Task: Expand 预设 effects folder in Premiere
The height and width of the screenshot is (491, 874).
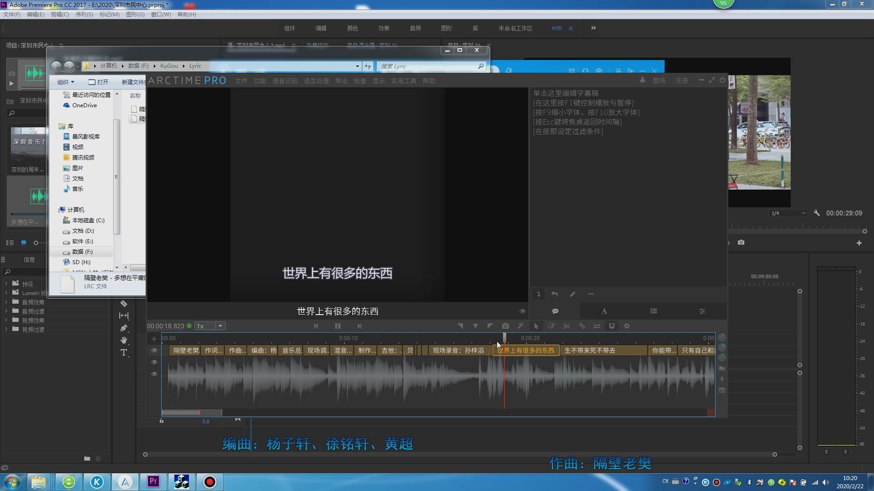Action: [x=6, y=284]
